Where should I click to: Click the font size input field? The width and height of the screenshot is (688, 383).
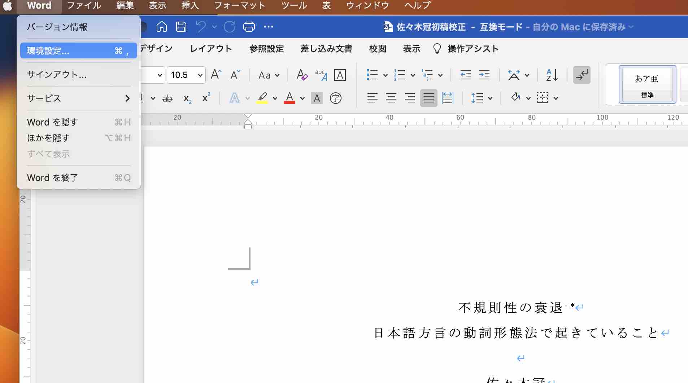182,75
